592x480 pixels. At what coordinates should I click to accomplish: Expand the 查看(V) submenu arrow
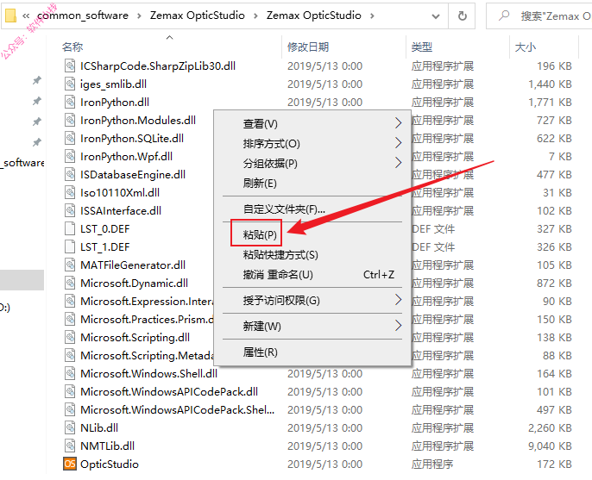tap(398, 123)
